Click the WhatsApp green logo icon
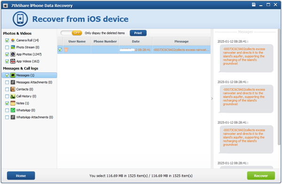The height and width of the screenshot is (184, 282). pyautogui.click(x=13, y=110)
